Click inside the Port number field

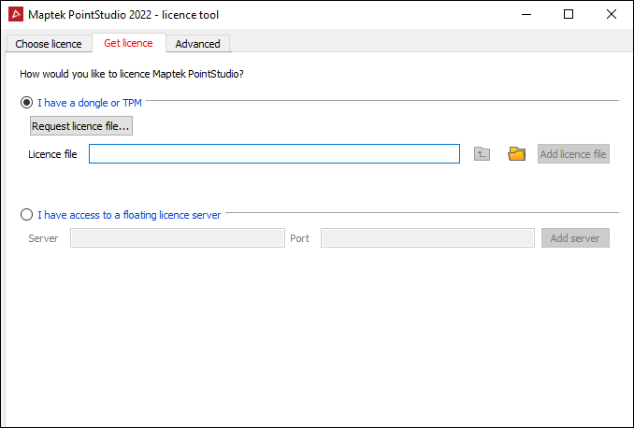[426, 238]
